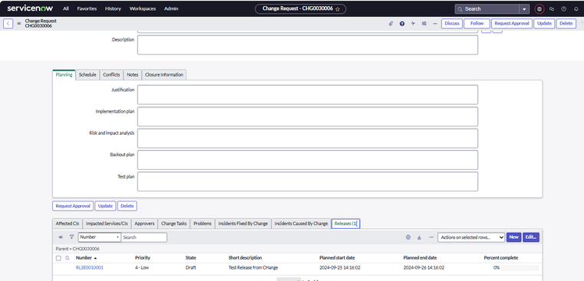Switch to the Schedule tab
The width and height of the screenshot is (584, 281).
pyautogui.click(x=87, y=75)
